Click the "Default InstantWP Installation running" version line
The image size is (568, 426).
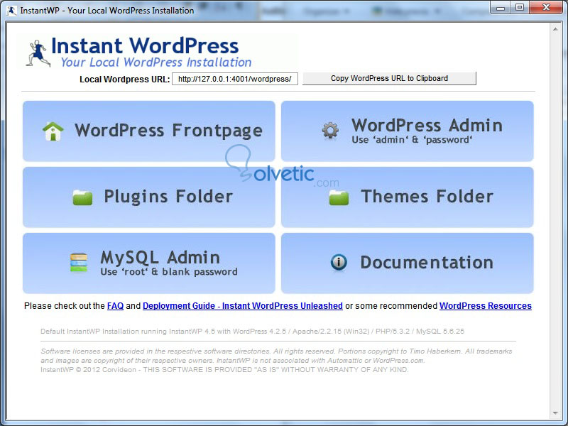252,332
